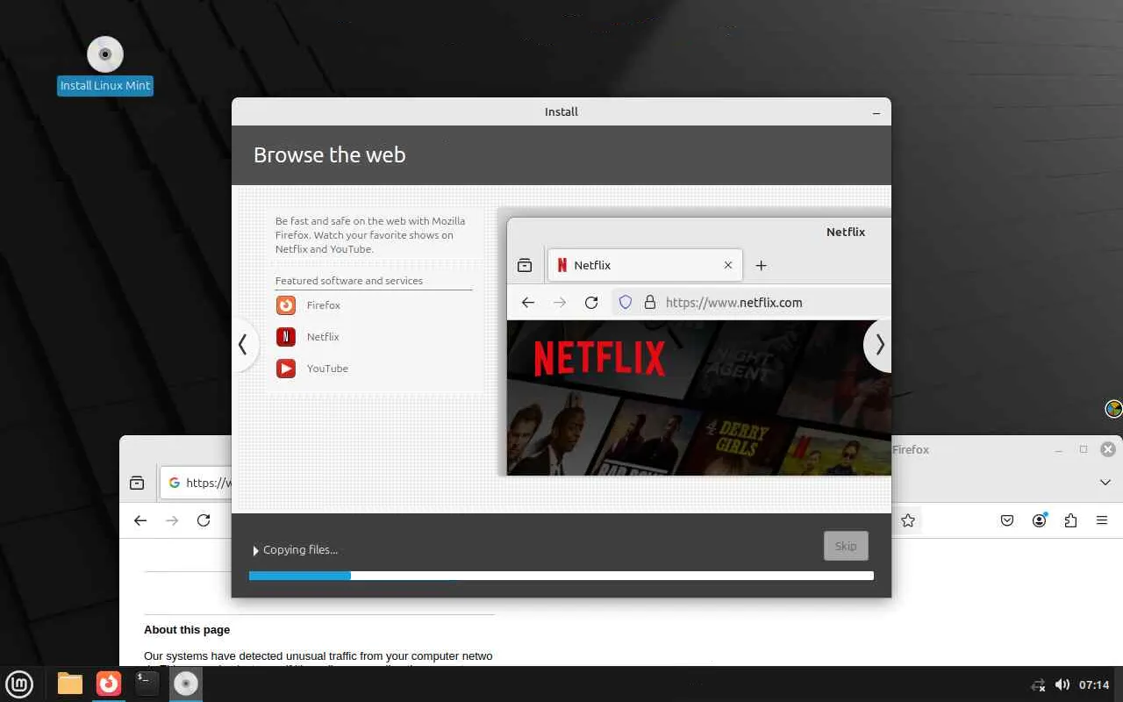Open the volume tray icon
Image resolution: width=1123 pixels, height=702 pixels.
[x=1062, y=684]
